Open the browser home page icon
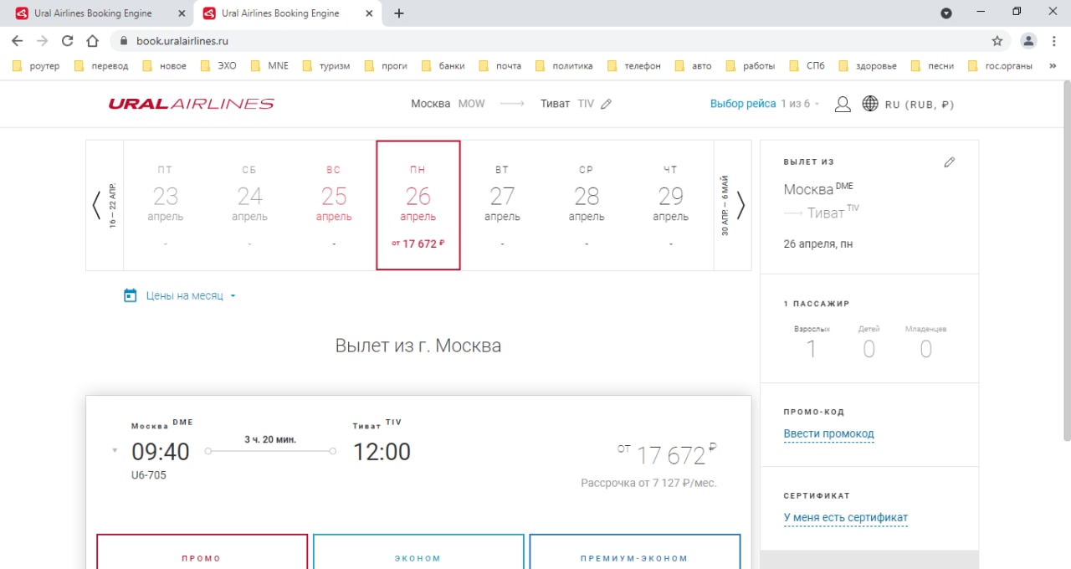The height and width of the screenshot is (569, 1071). click(93, 40)
